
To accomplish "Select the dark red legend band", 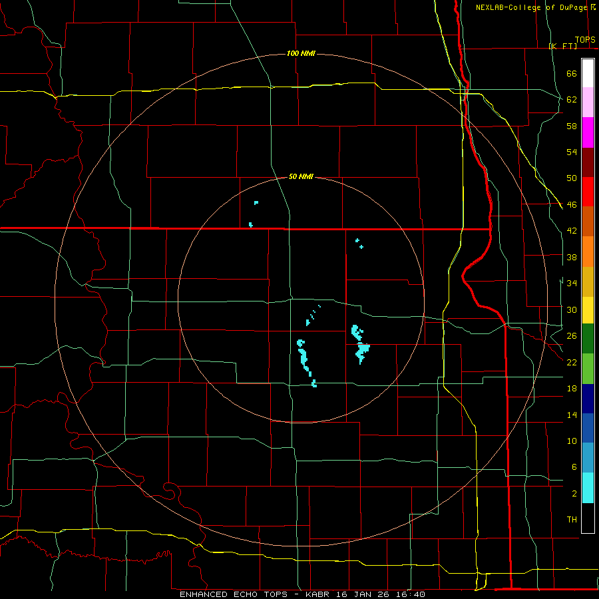I will pyautogui.click(x=588, y=162).
